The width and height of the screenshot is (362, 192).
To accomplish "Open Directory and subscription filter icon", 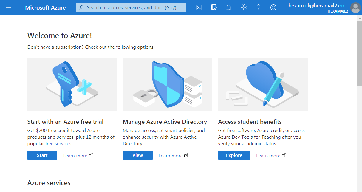I will 214,7.
